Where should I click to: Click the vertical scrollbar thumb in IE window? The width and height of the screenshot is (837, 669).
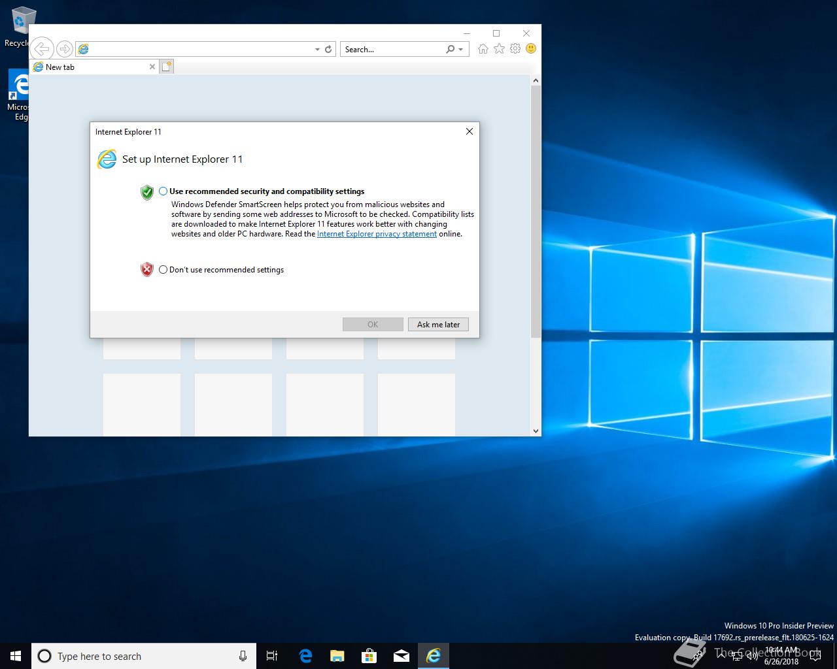pos(536,212)
